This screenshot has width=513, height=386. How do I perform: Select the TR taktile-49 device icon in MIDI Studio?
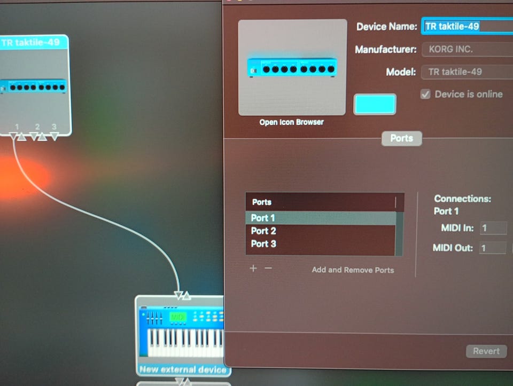[x=33, y=86]
